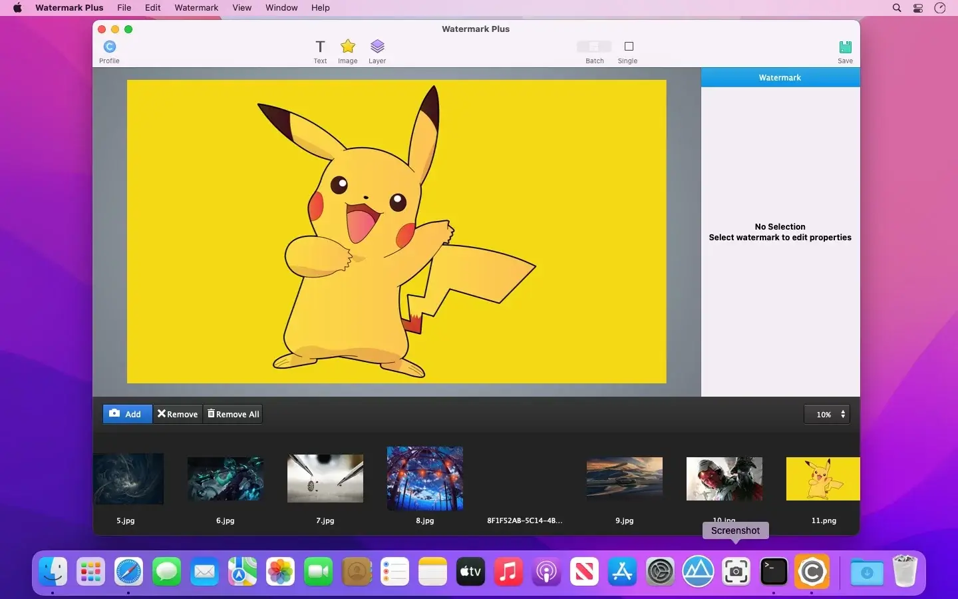
Task: Open the Apple TV app from the Dock
Action: coord(470,572)
